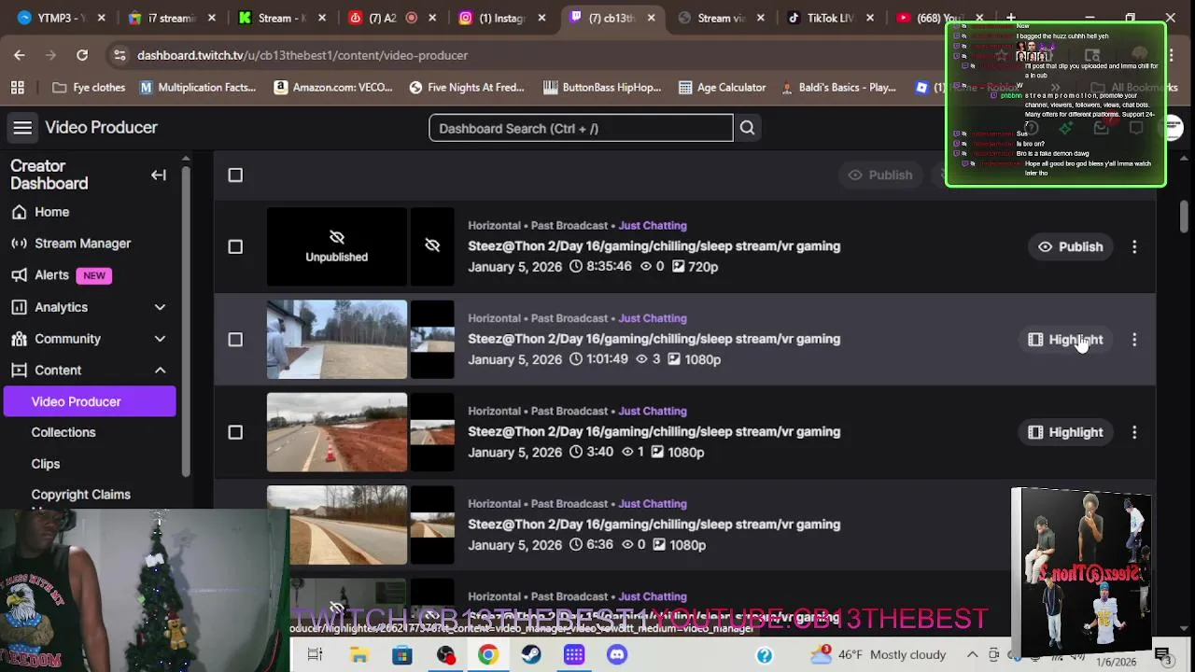
Task: Show hidden system tray icons
Action: [x=972, y=655]
